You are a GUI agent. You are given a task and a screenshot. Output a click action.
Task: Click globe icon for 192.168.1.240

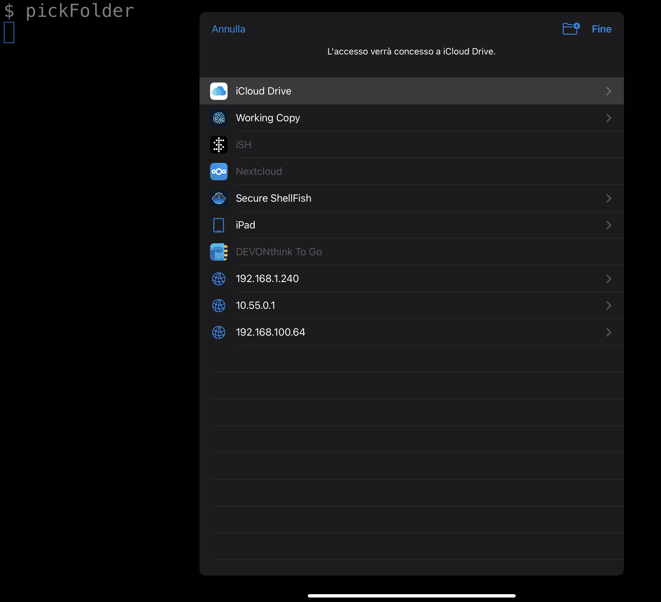click(x=219, y=279)
